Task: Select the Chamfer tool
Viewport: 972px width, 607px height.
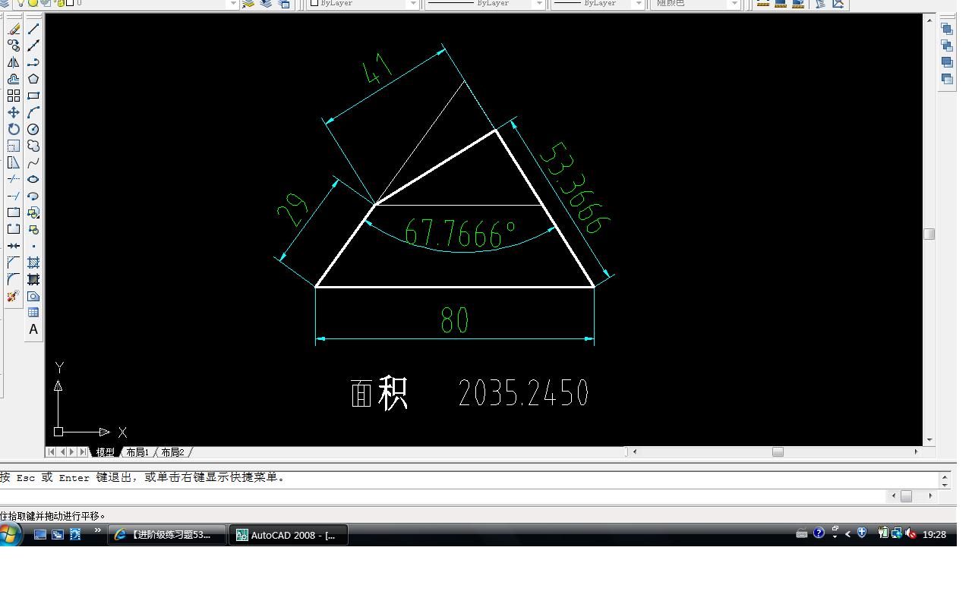Action: coord(14,263)
